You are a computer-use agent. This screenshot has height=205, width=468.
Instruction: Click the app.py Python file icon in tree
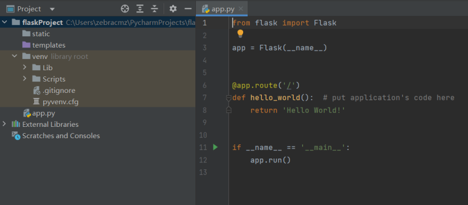click(27, 113)
